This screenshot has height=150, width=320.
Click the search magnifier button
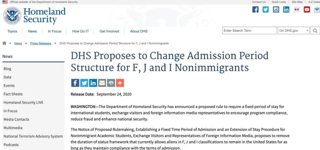[315, 31]
